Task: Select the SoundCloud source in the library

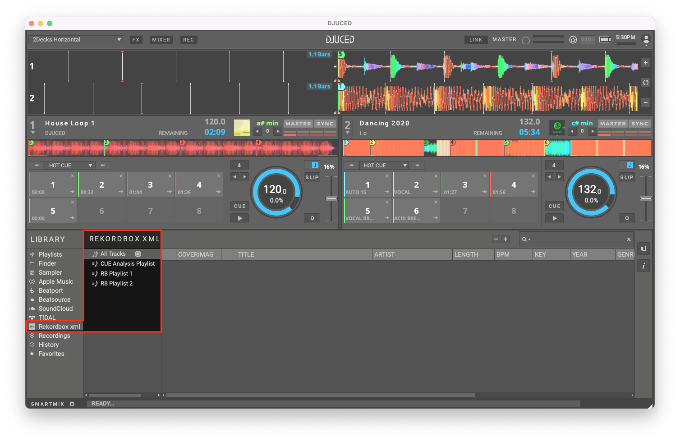Action: 55,308
